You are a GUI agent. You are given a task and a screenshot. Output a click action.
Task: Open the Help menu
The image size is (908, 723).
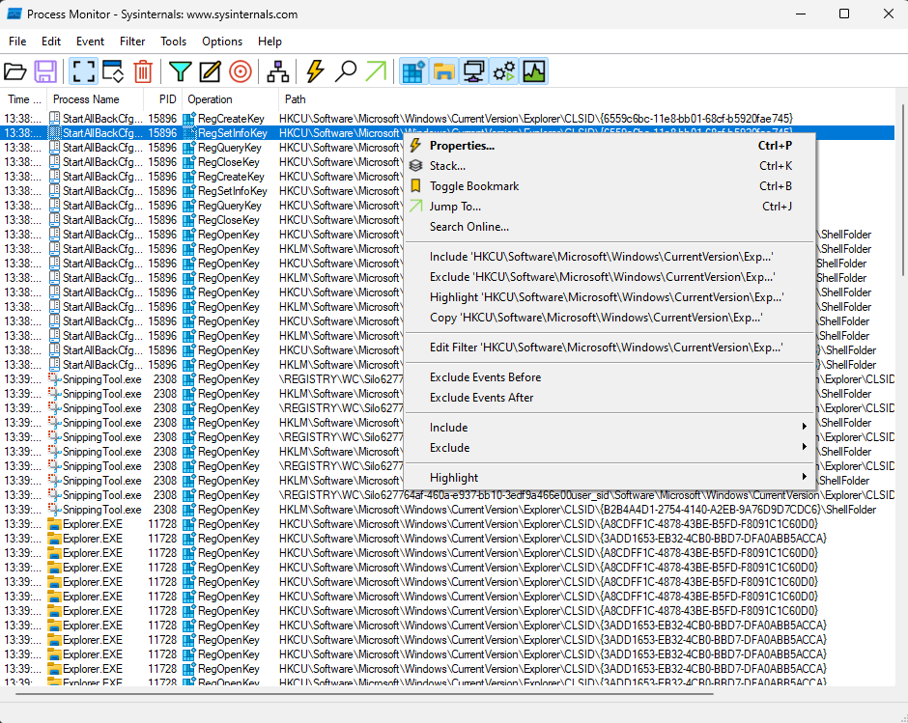[270, 42]
